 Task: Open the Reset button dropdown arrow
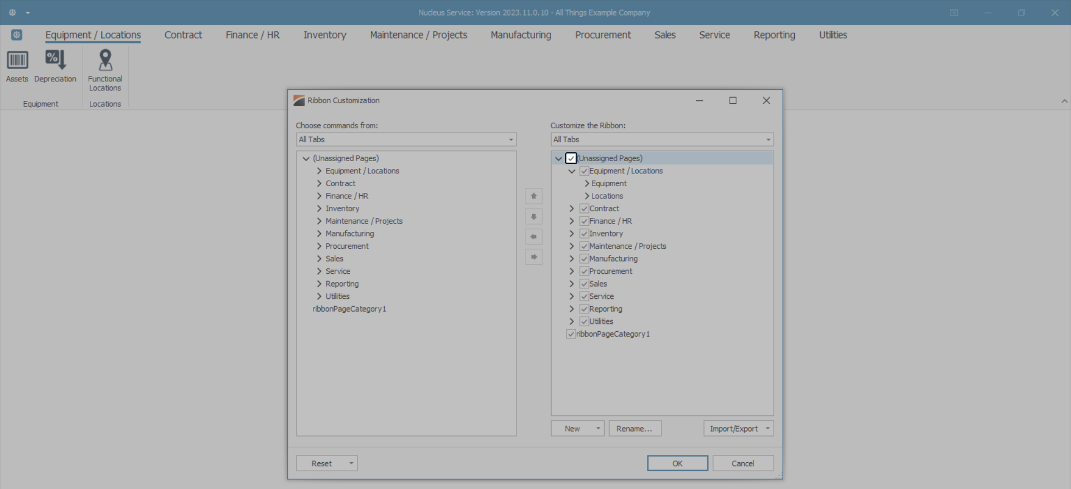click(x=351, y=463)
